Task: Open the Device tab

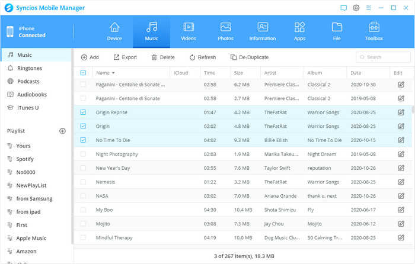Action: pyautogui.click(x=114, y=31)
